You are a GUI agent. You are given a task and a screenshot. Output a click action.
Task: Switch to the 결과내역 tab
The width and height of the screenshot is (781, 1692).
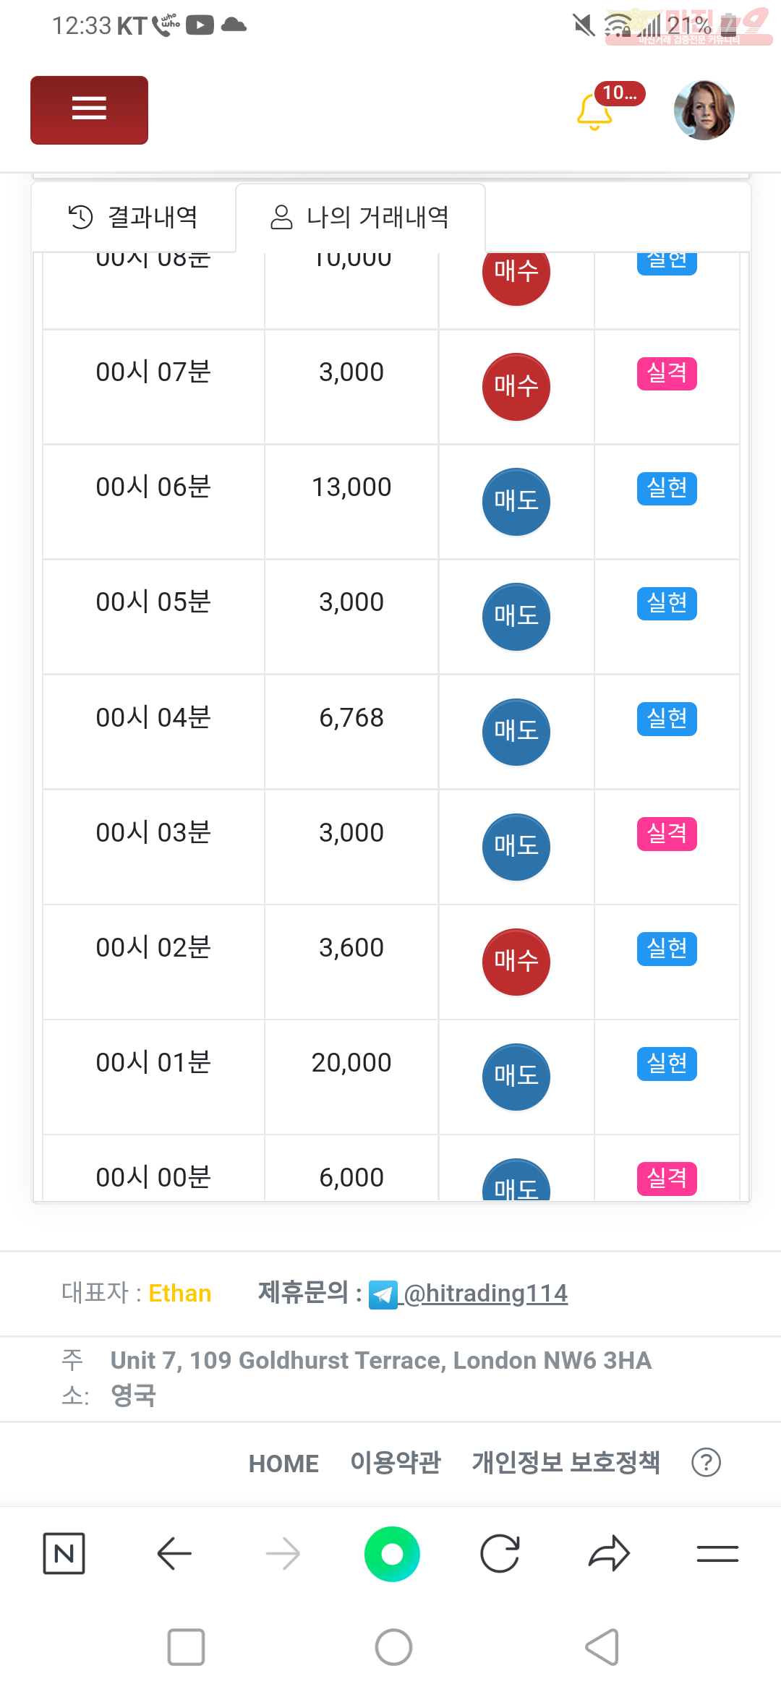134,217
